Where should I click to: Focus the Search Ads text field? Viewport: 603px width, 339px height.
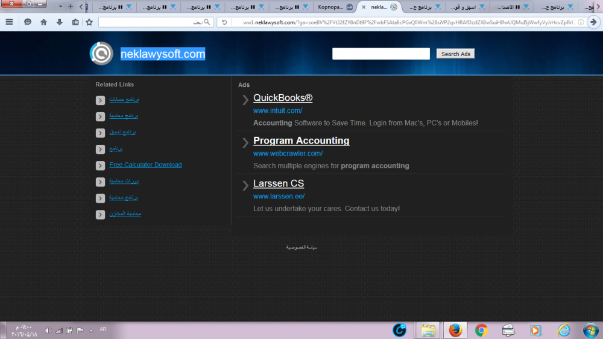coord(380,54)
